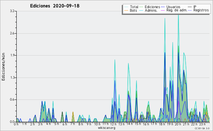
Task: Click the wikiscan.org label below chart
Action: (106, 128)
